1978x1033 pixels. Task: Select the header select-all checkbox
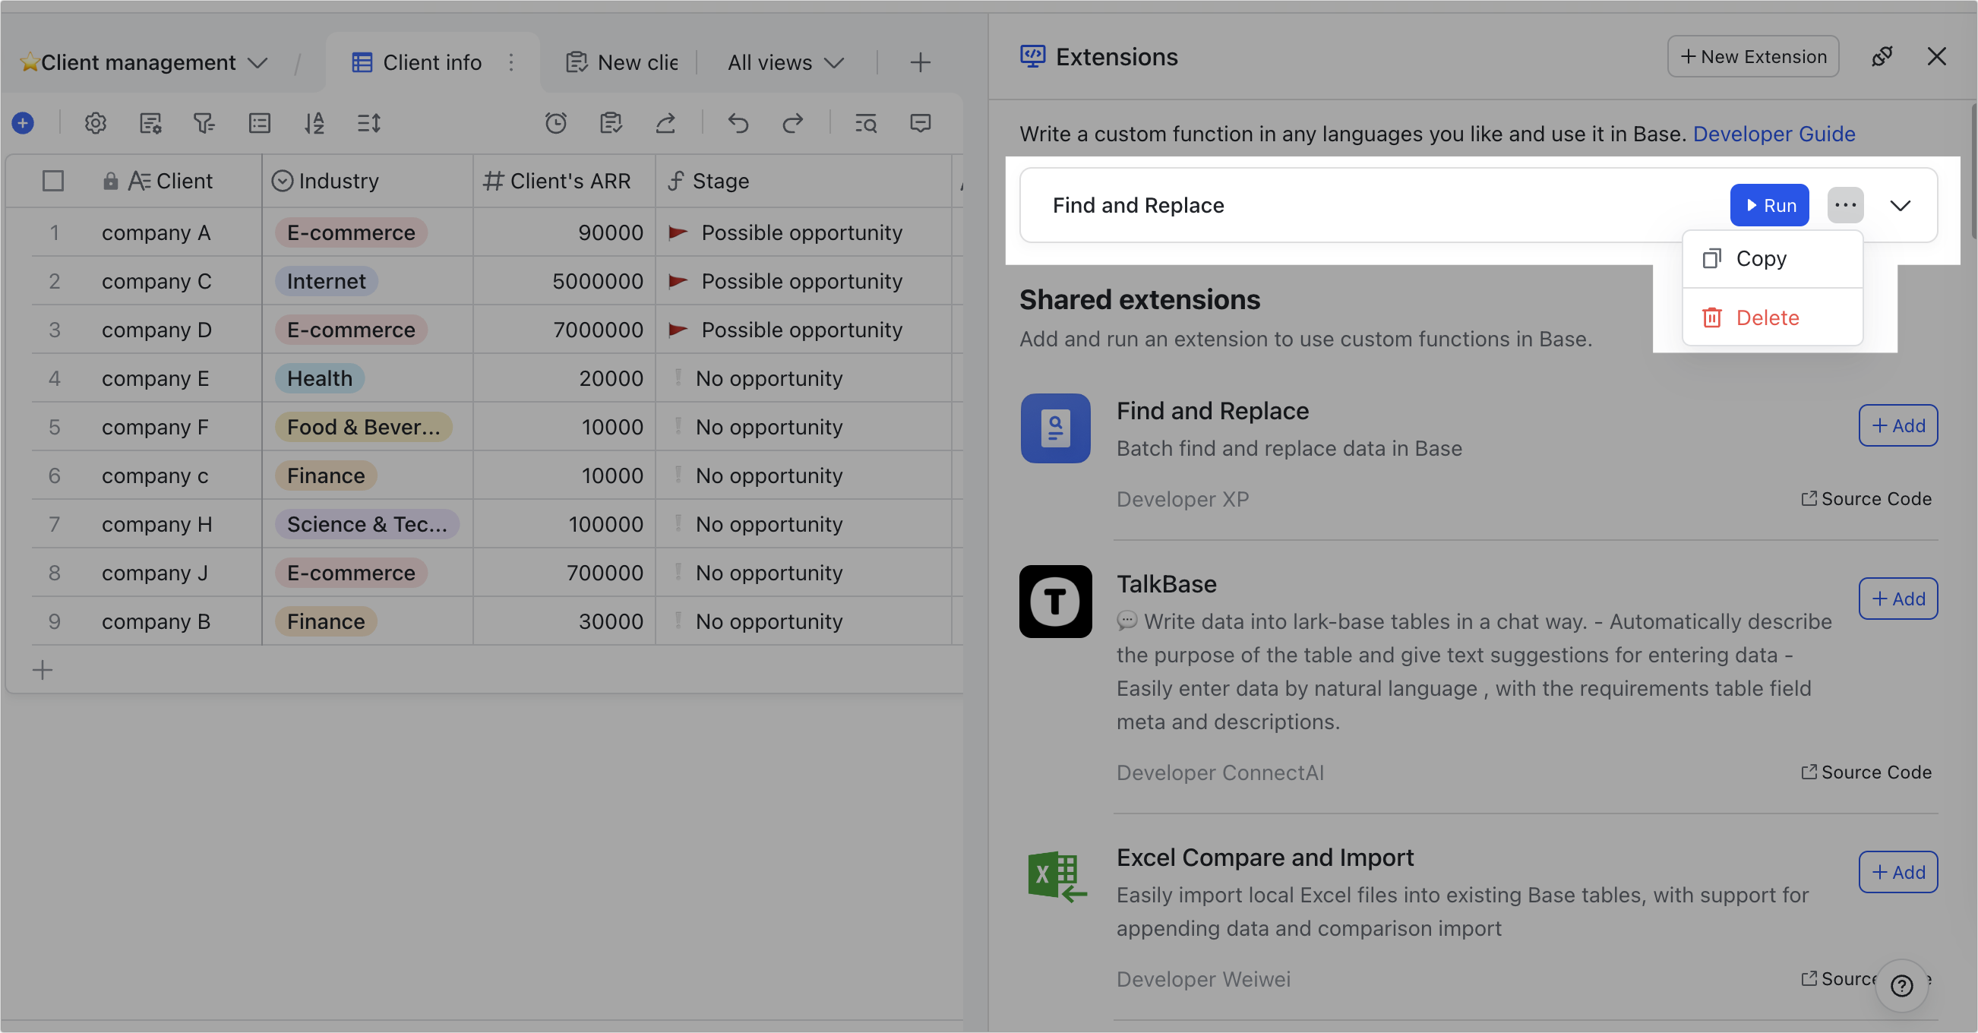click(53, 181)
